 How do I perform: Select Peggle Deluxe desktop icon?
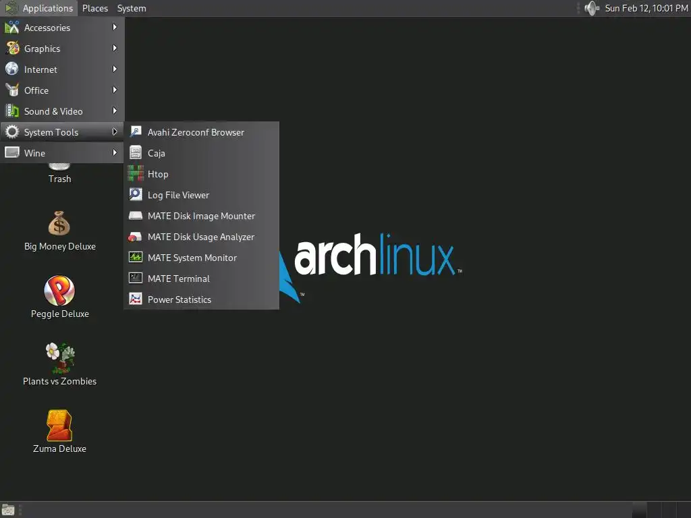[x=59, y=291]
